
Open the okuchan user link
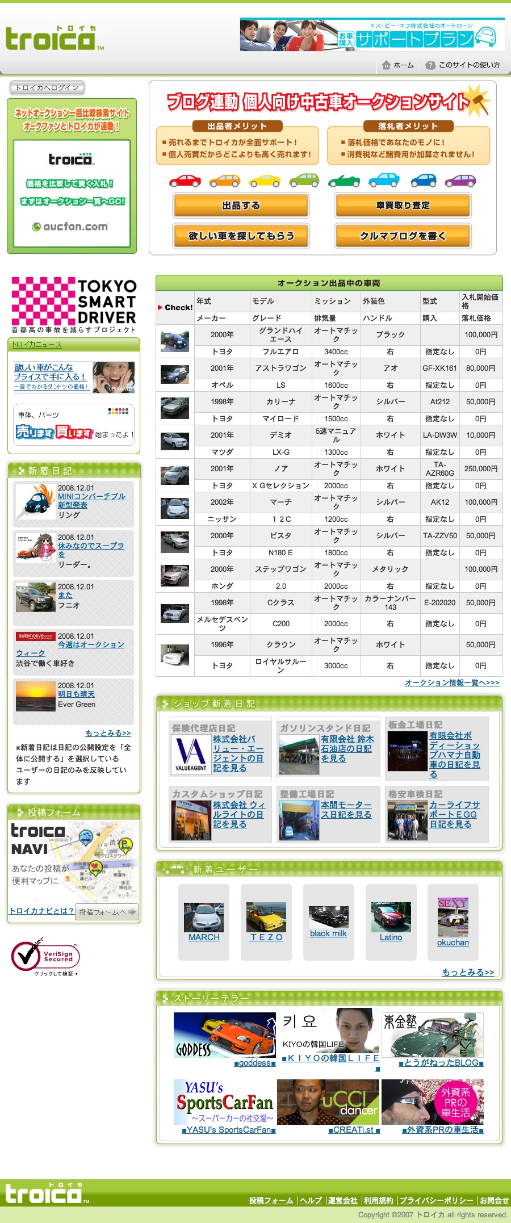pyautogui.click(x=453, y=943)
